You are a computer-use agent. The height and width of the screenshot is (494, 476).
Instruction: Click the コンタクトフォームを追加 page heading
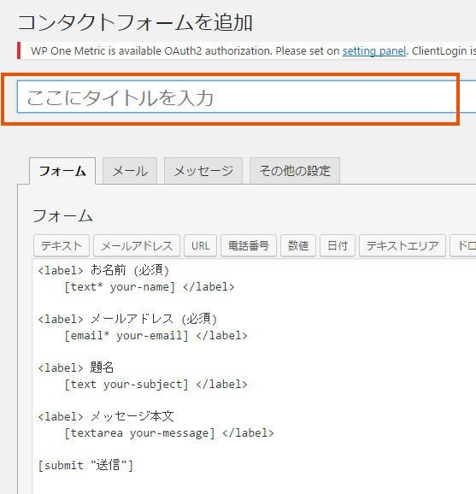135,23
